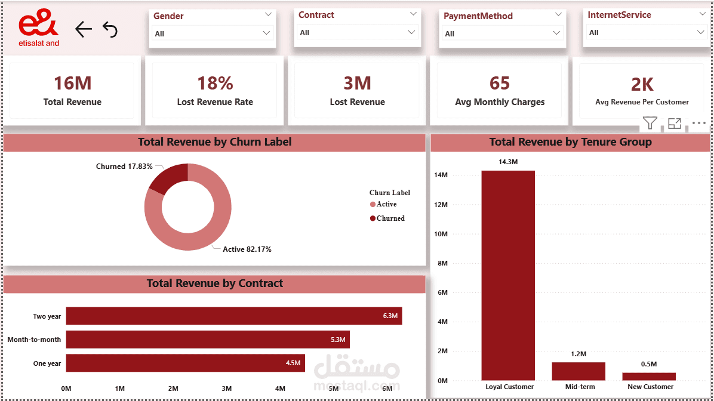Image resolution: width=714 pixels, height=401 pixels.
Task: Collapse the Contract slicer header chevron
Action: click(x=413, y=14)
